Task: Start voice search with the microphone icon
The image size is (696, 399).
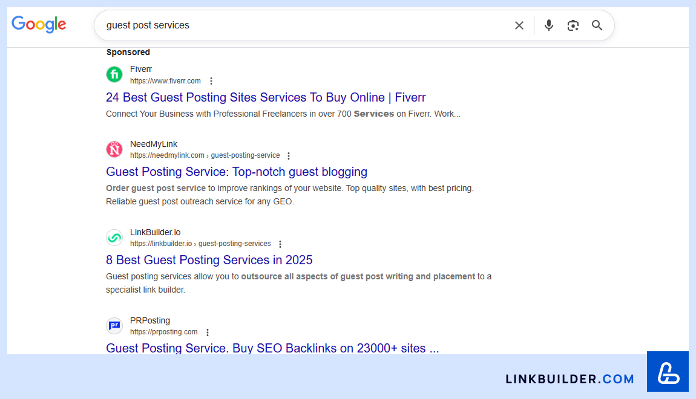Action: pyautogui.click(x=549, y=25)
